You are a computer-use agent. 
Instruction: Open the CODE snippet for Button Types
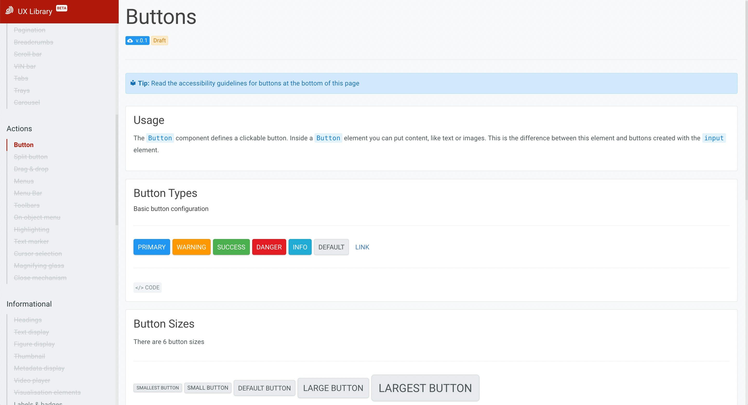tap(147, 287)
